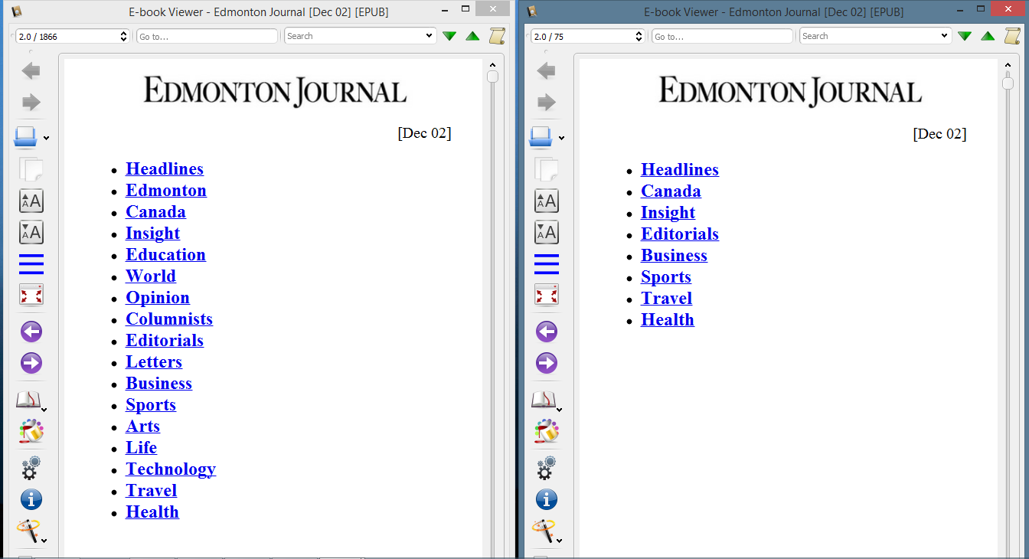1029x559 pixels.
Task: Go to previous page in left viewer
Action: coord(31,332)
